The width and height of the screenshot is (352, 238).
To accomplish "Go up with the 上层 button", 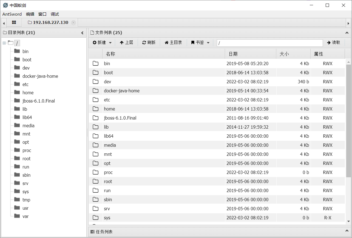I will click(x=126, y=43).
